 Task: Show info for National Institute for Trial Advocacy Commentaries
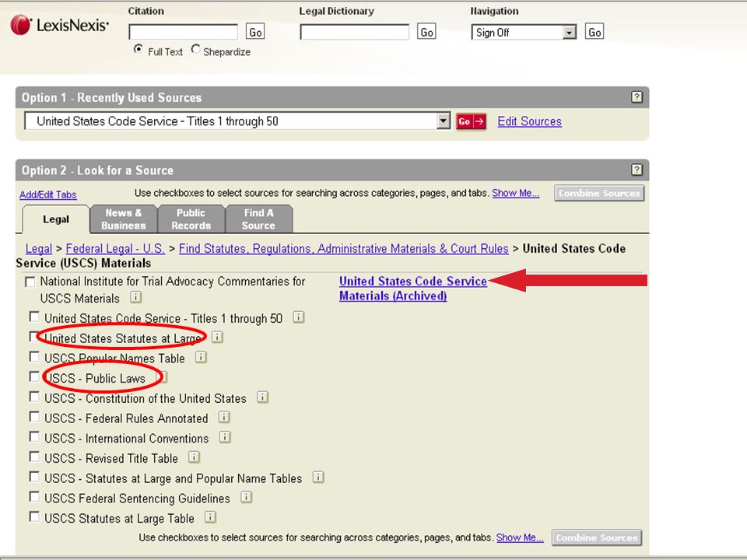[x=135, y=297]
